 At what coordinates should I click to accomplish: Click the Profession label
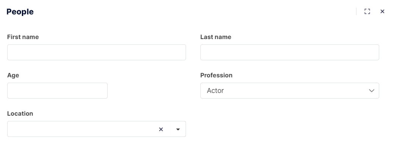coord(216,75)
